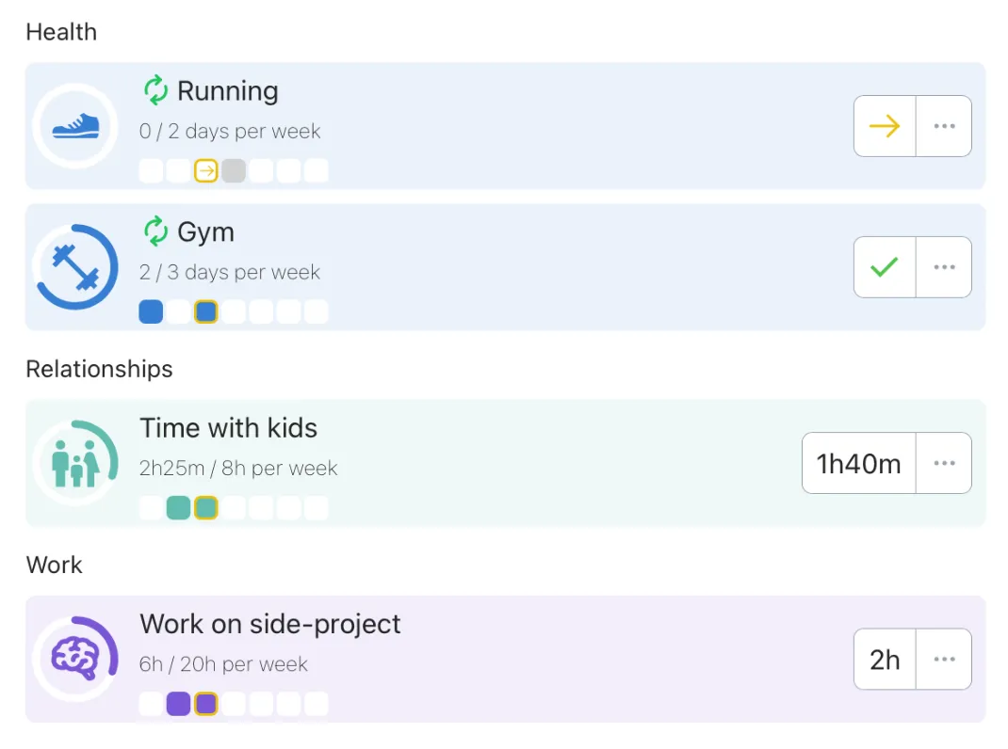Click the Gym dumbbell icon
1008x749 pixels.
[75, 267]
